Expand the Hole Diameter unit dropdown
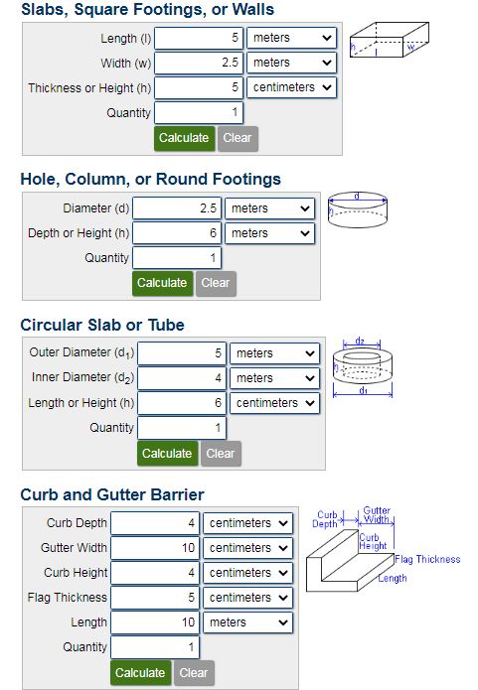The height and width of the screenshot is (690, 478). pos(269,208)
